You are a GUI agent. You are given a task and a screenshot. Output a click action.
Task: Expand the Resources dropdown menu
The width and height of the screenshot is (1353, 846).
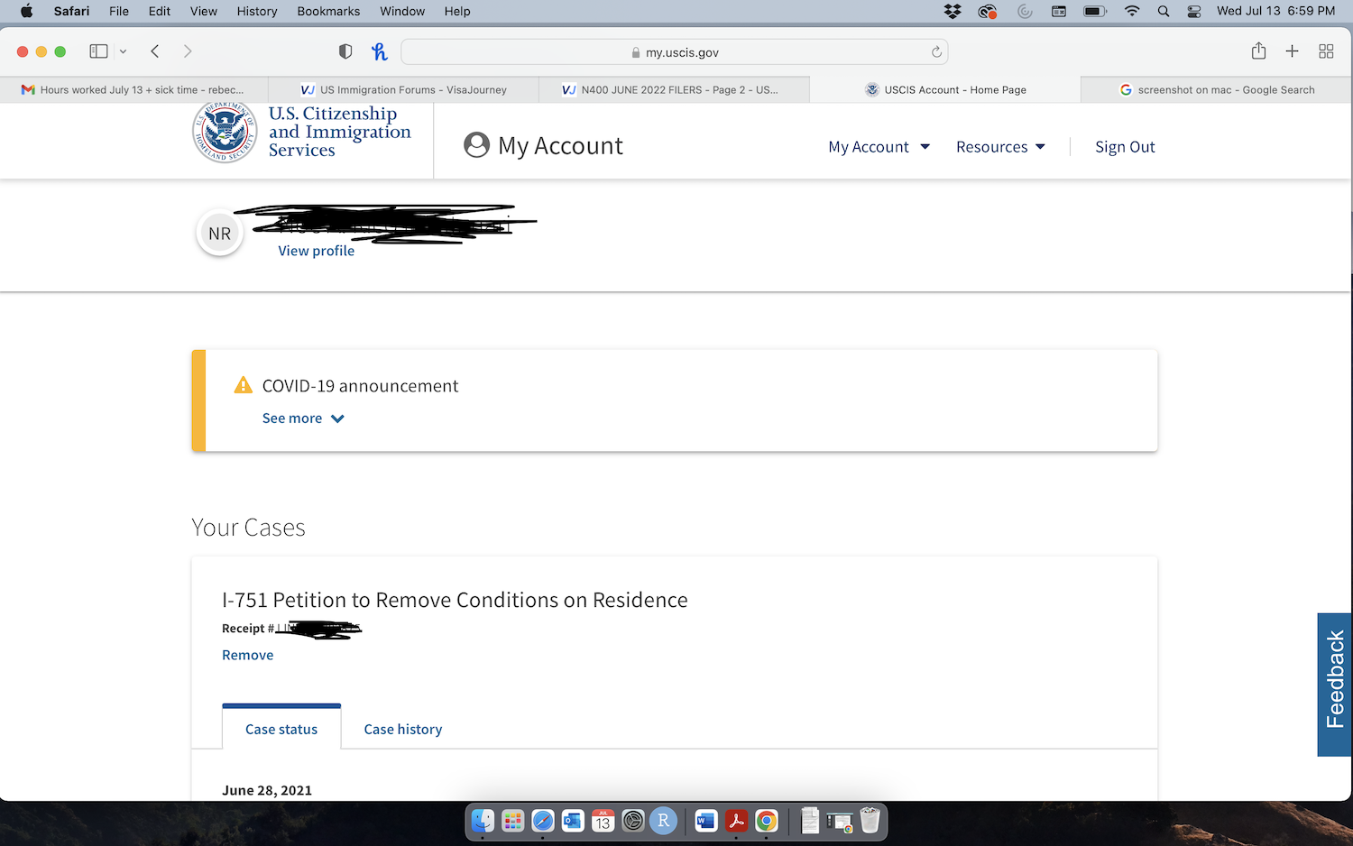tap(1000, 147)
